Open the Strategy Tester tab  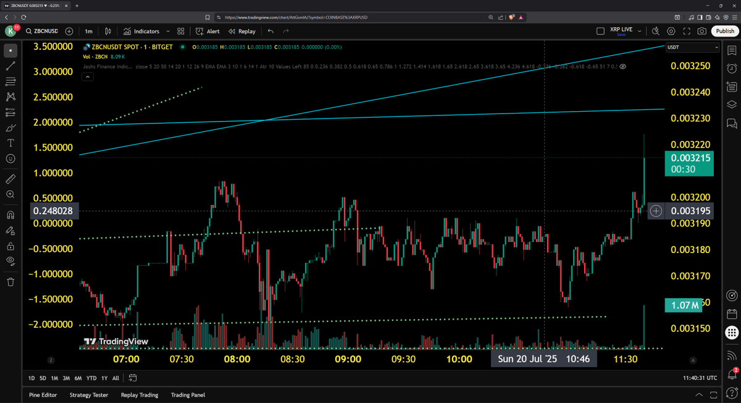(x=89, y=395)
